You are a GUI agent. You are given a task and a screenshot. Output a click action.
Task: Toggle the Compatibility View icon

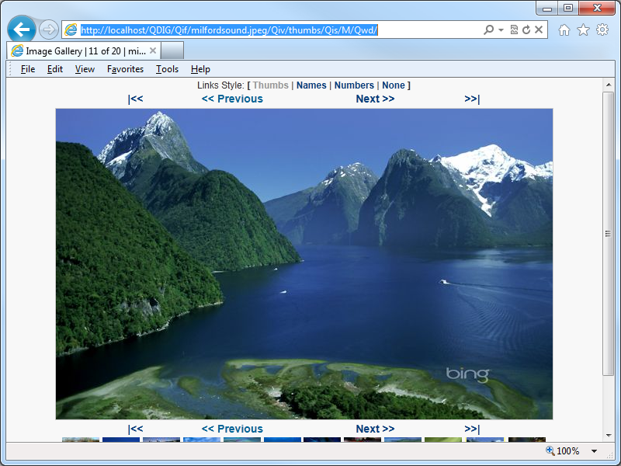tap(514, 30)
